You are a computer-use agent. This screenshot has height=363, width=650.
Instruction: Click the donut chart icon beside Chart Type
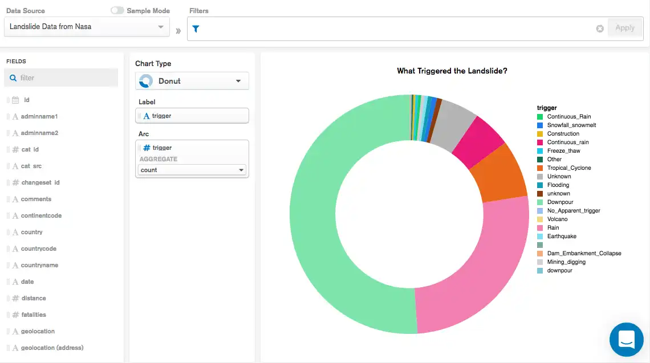click(145, 80)
